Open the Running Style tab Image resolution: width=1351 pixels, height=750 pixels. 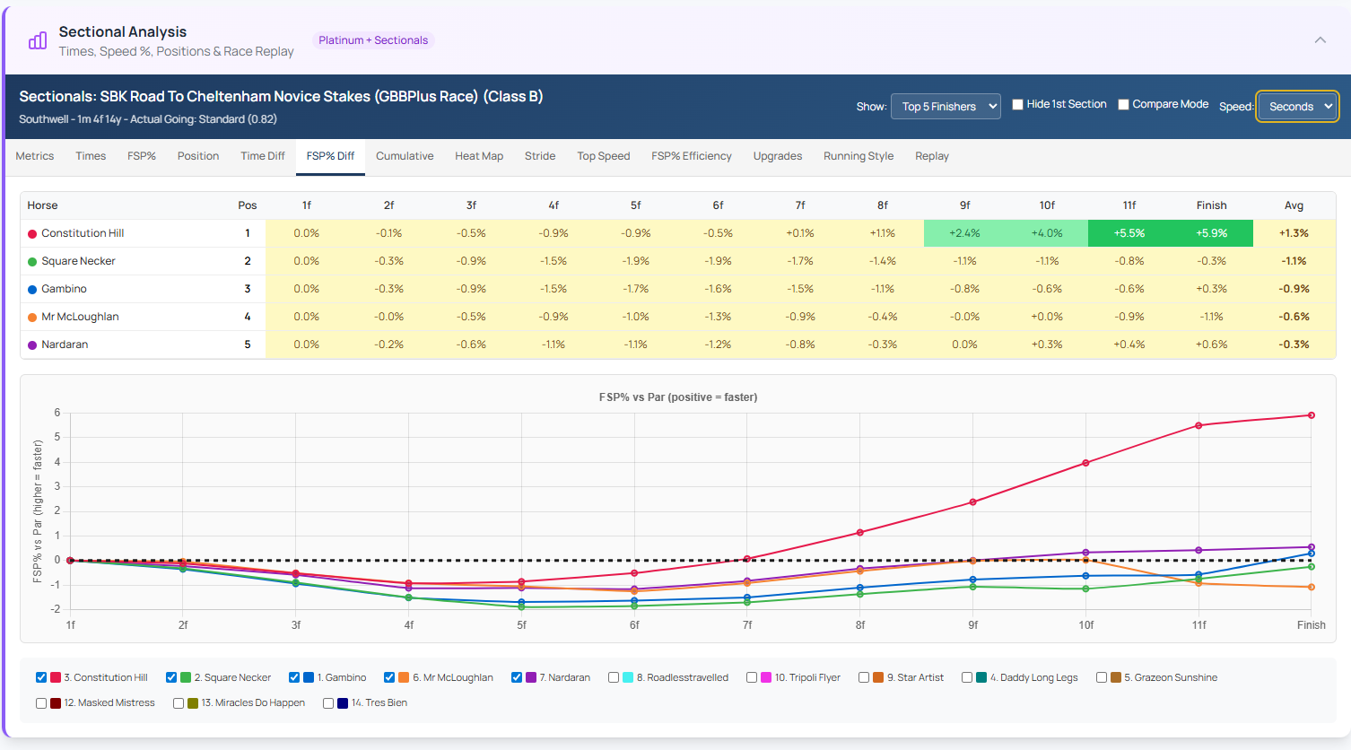click(x=859, y=156)
